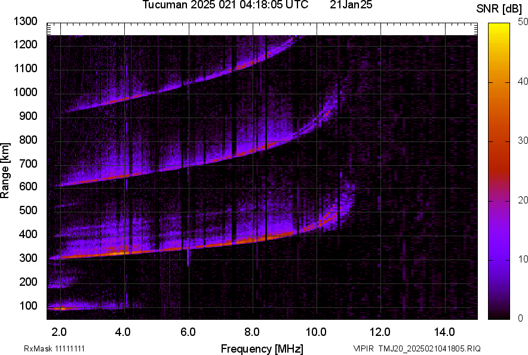Click the 21Jan25 date label

(355, 5)
